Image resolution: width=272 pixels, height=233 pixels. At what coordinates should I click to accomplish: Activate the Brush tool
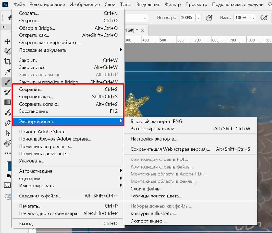click(x=7, y=82)
